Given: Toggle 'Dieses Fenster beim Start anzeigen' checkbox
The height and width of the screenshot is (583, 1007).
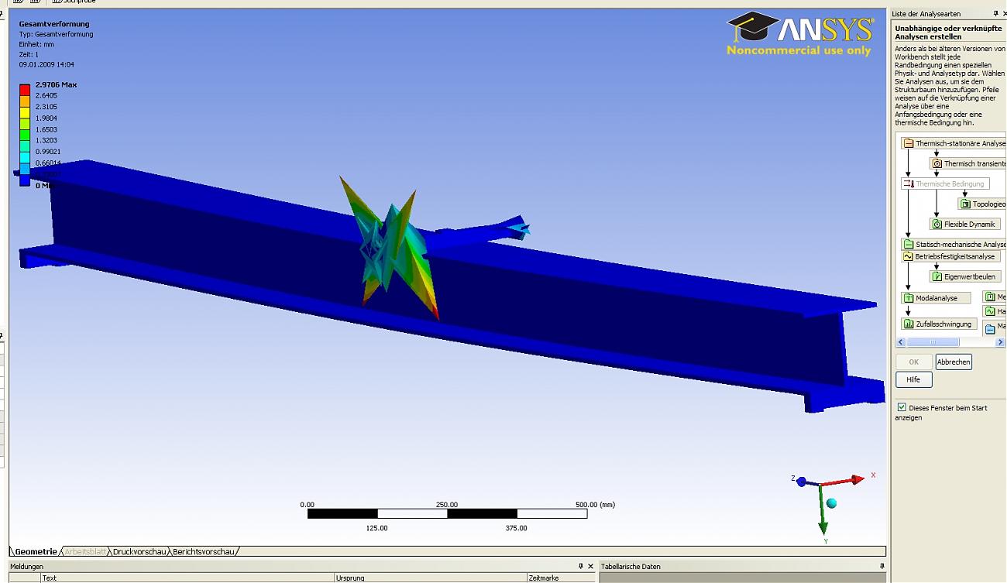Looking at the screenshot, I should click(902, 407).
